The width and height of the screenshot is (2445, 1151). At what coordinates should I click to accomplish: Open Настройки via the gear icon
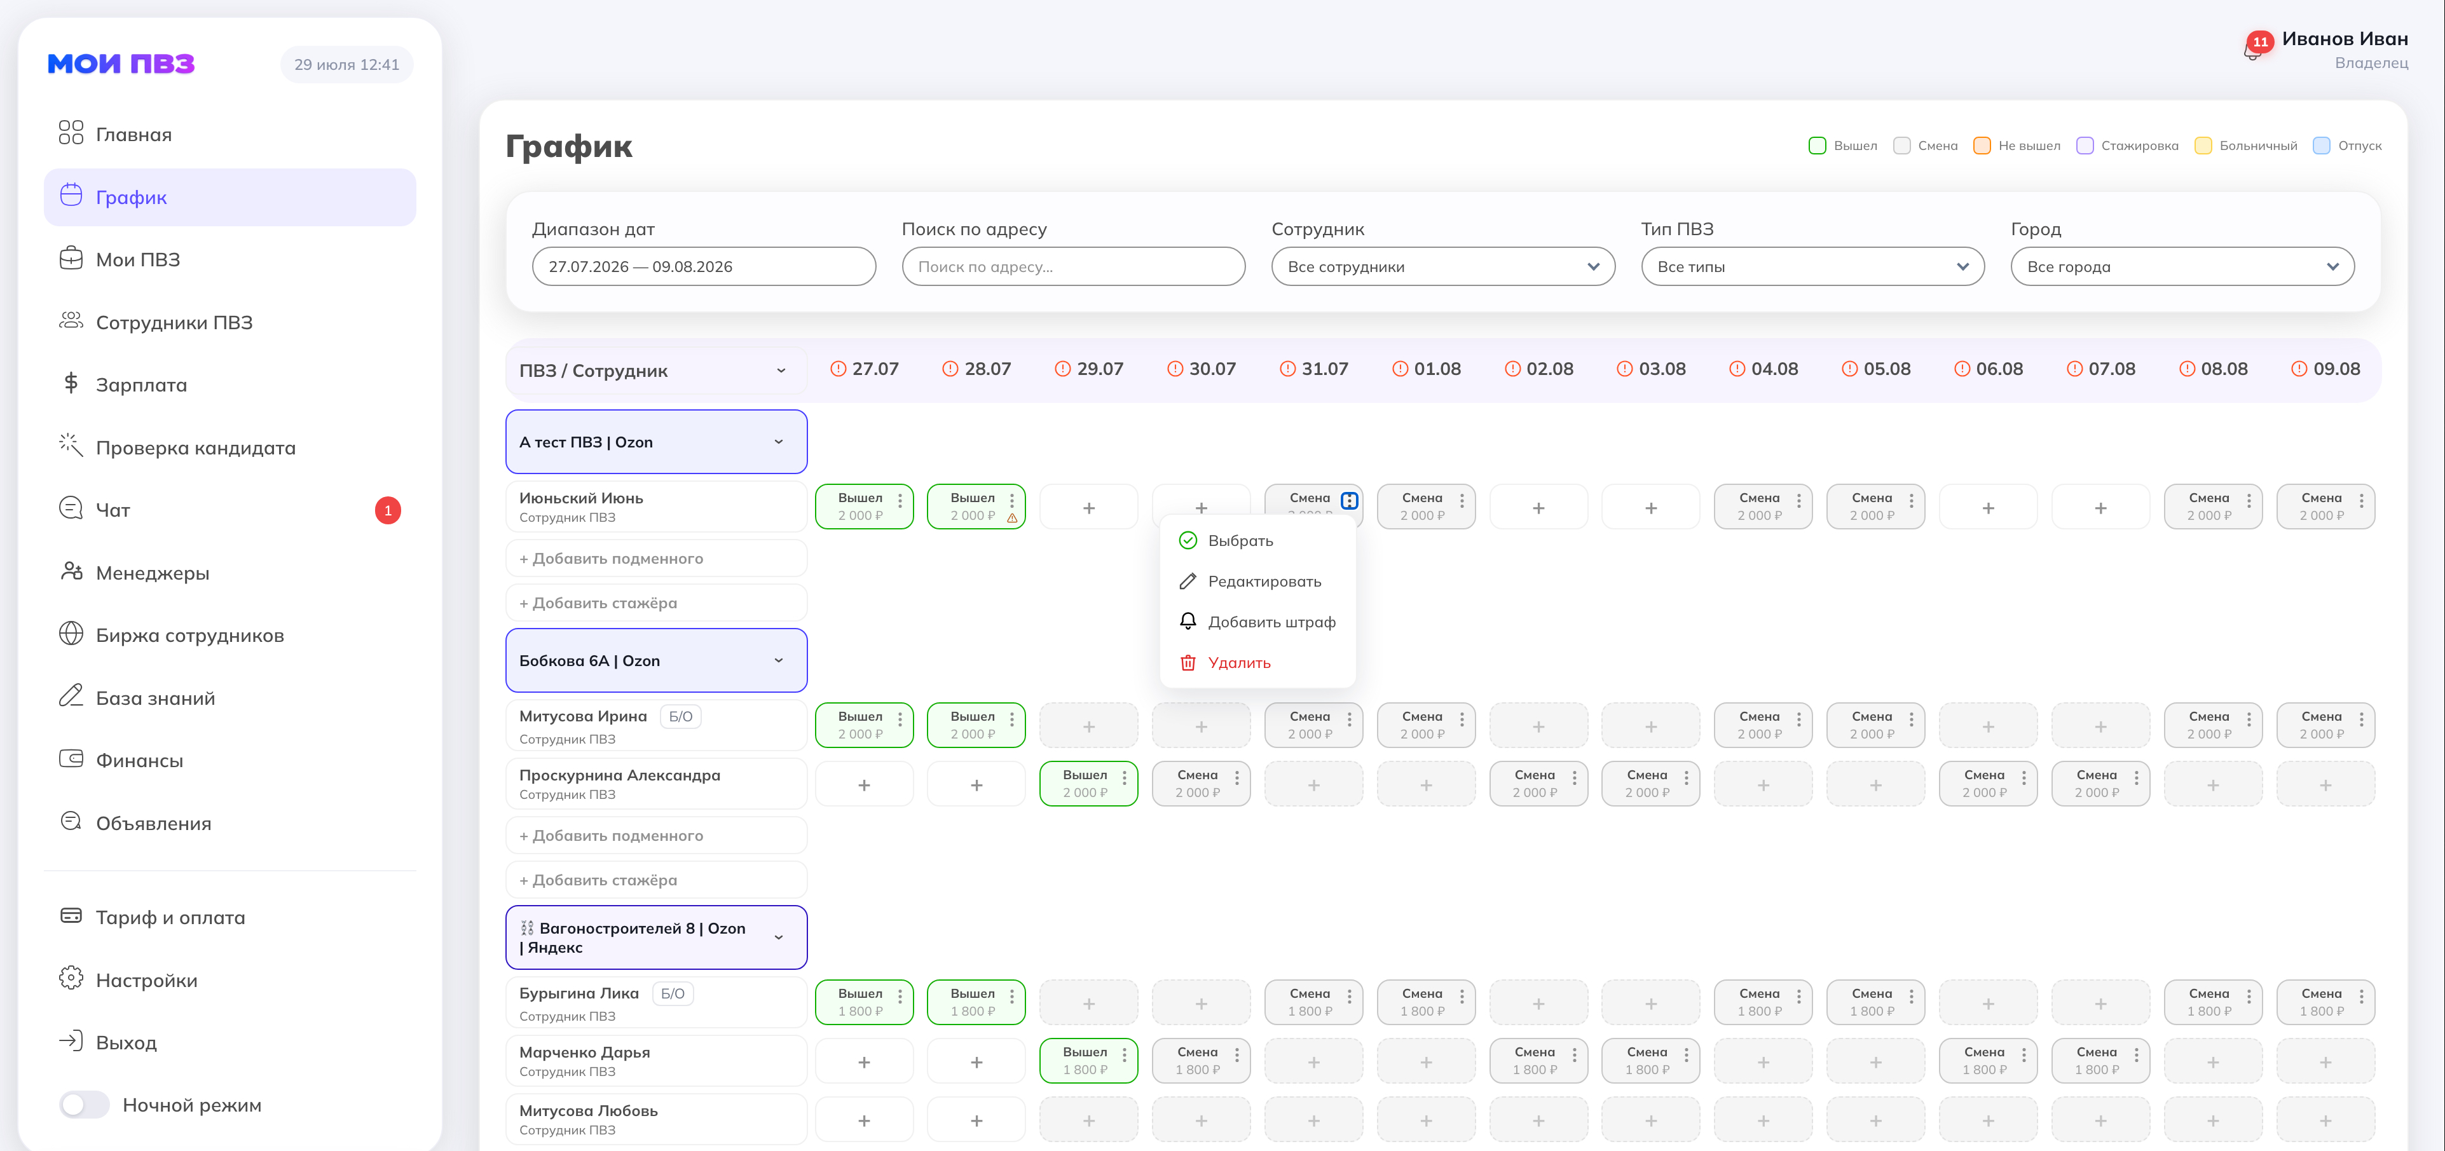pos(70,978)
